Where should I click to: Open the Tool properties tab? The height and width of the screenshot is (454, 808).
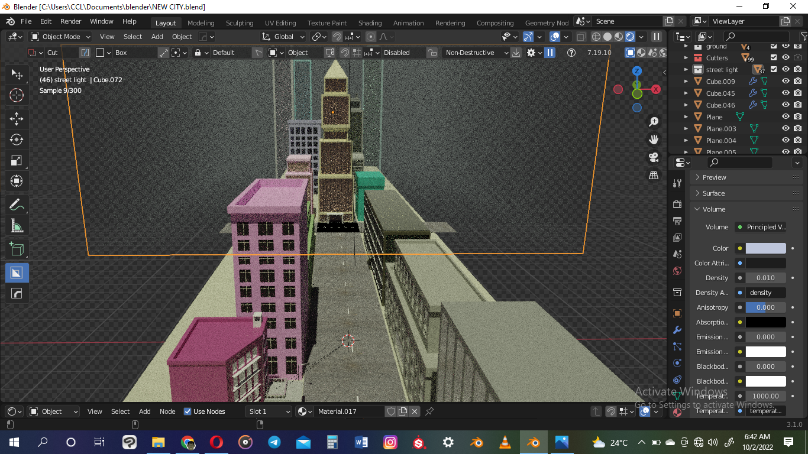(677, 183)
